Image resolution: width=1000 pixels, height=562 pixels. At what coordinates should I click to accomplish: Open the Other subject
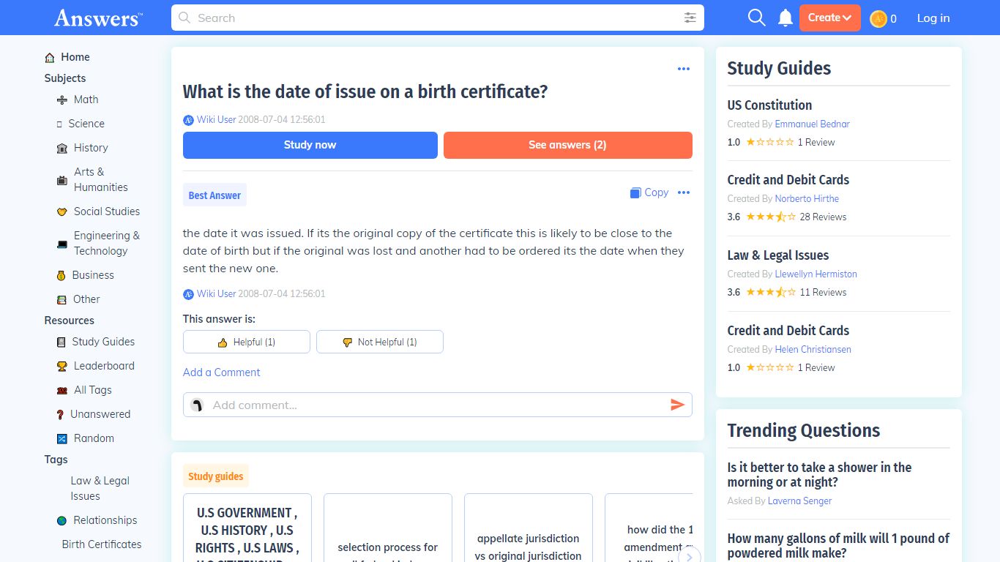(x=86, y=299)
